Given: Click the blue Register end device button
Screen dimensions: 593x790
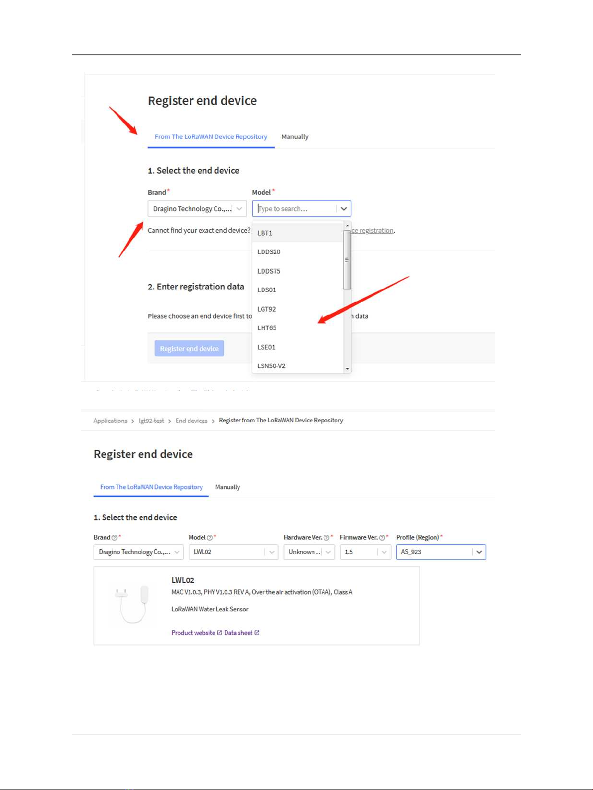Looking at the screenshot, I should pyautogui.click(x=189, y=348).
